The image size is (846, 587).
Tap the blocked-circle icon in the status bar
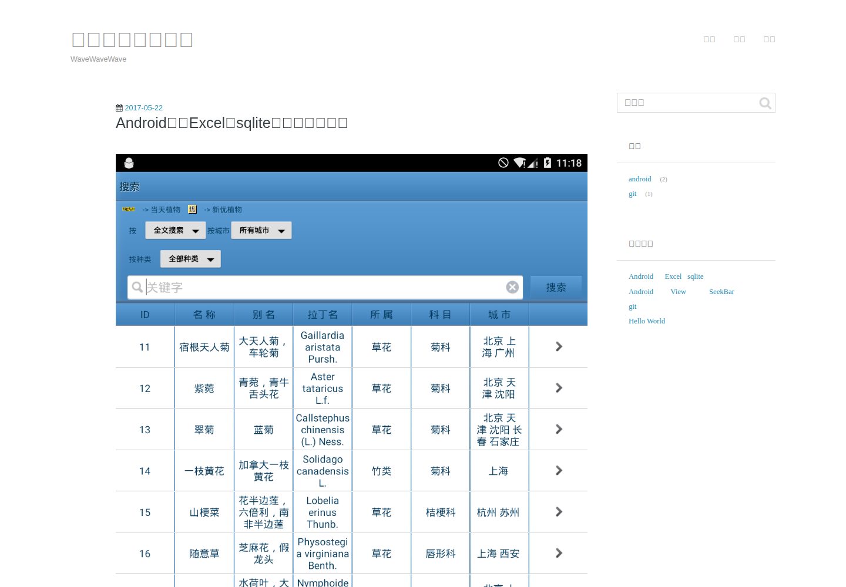[x=503, y=163]
